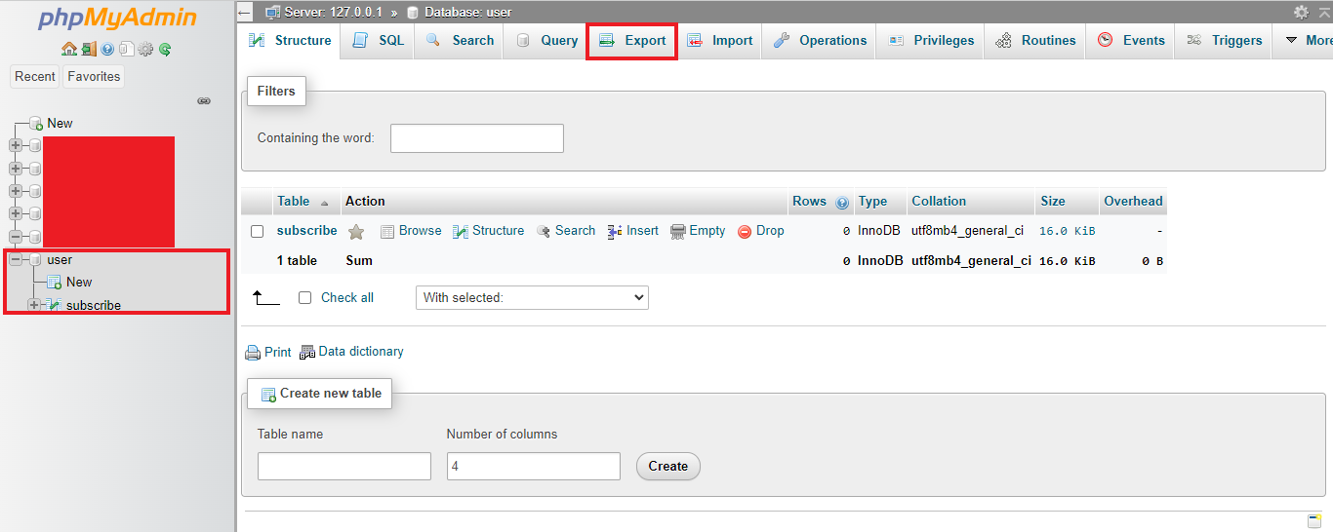The width and height of the screenshot is (1333, 532).
Task: Sort by the Rows column header
Action: point(809,202)
